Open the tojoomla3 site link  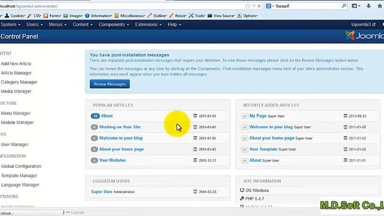point(363,25)
